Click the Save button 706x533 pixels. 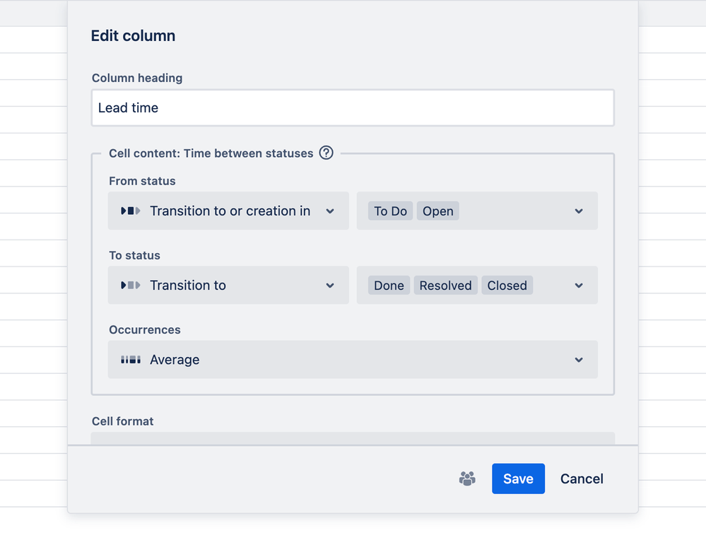518,479
